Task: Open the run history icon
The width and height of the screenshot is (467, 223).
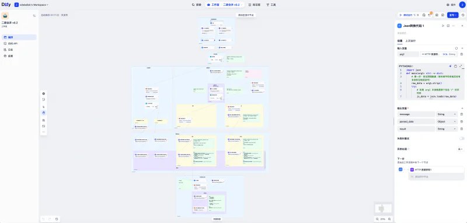Action: tap(424, 15)
